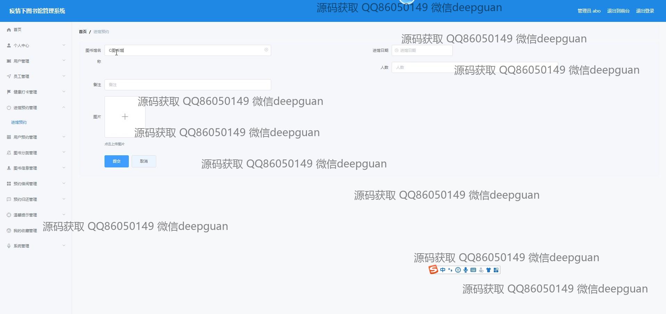Image resolution: width=666 pixels, height=314 pixels.
Task: Click the camera icon for 用户管理
Action: pos(9,61)
